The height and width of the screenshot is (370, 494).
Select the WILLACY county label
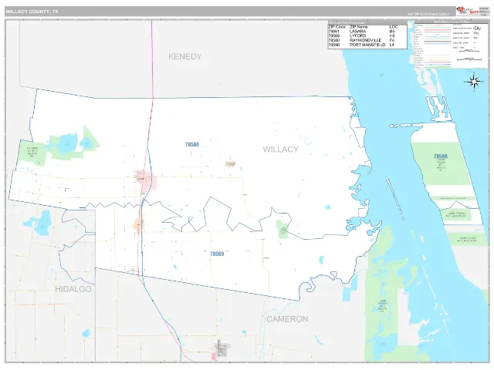[x=281, y=150]
